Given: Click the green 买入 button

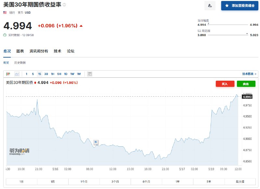Looking at the screenshot, I should (x=225, y=84).
